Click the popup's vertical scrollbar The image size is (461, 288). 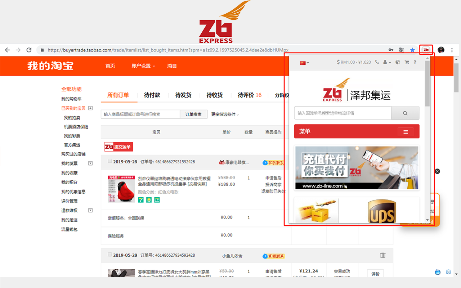tap(428, 83)
